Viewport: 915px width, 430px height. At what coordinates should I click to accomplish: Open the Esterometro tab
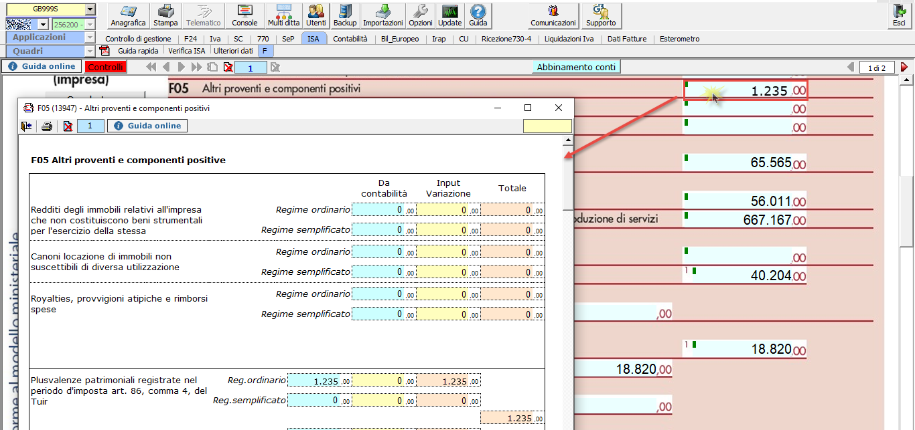[679, 39]
